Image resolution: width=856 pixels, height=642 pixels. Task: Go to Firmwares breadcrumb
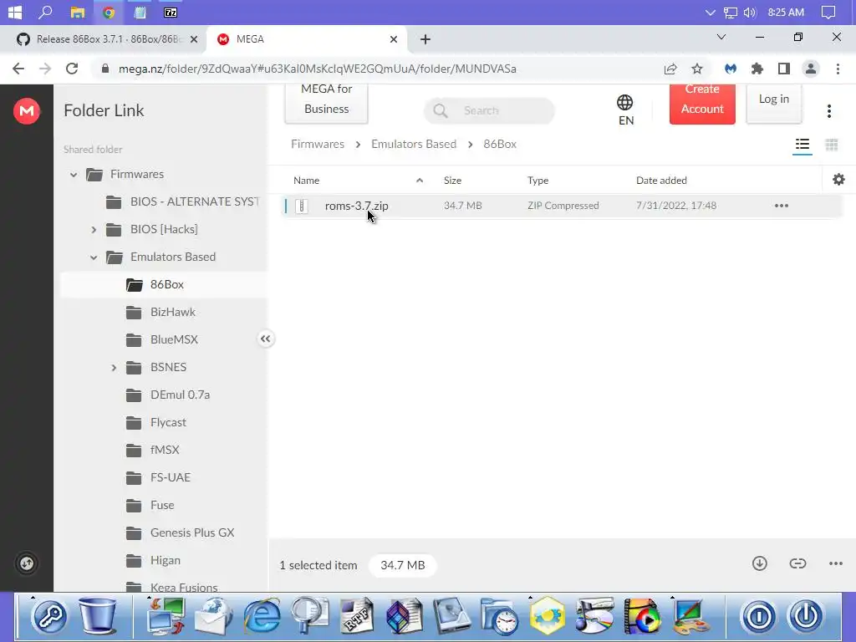(318, 144)
